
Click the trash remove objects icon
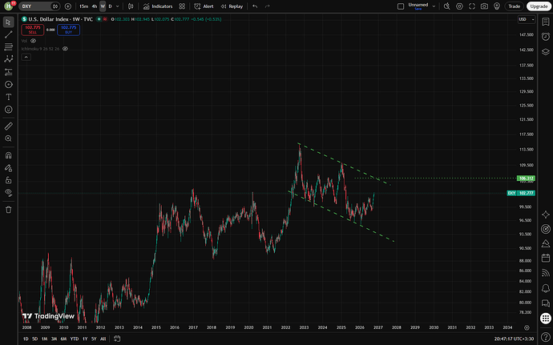coord(9,210)
